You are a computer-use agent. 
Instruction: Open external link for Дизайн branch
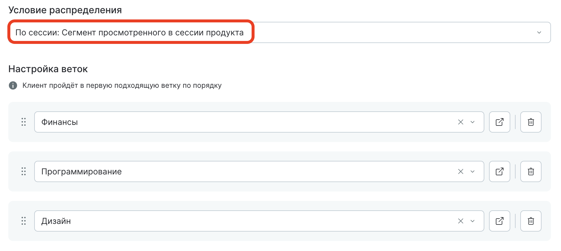(x=499, y=221)
